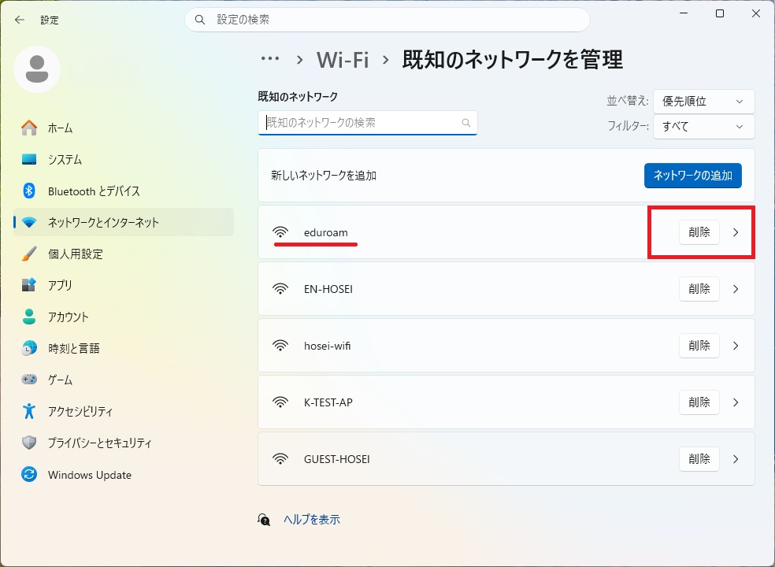Viewport: 775px width, 567px height.
Task: Go to Wi-Fi breadcrumb
Action: 343,60
